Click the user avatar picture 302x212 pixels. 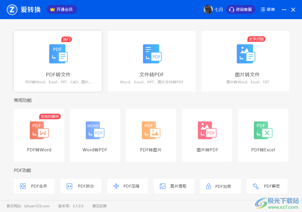tap(208, 9)
